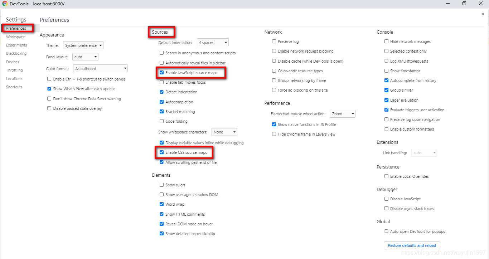Check Color-code resource types
489x259 pixels.
click(x=274, y=71)
